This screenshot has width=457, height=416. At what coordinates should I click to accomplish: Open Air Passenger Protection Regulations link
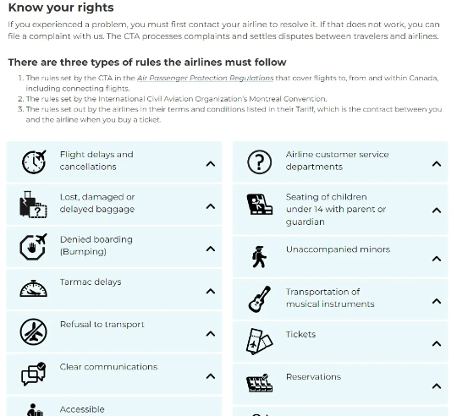(x=205, y=78)
